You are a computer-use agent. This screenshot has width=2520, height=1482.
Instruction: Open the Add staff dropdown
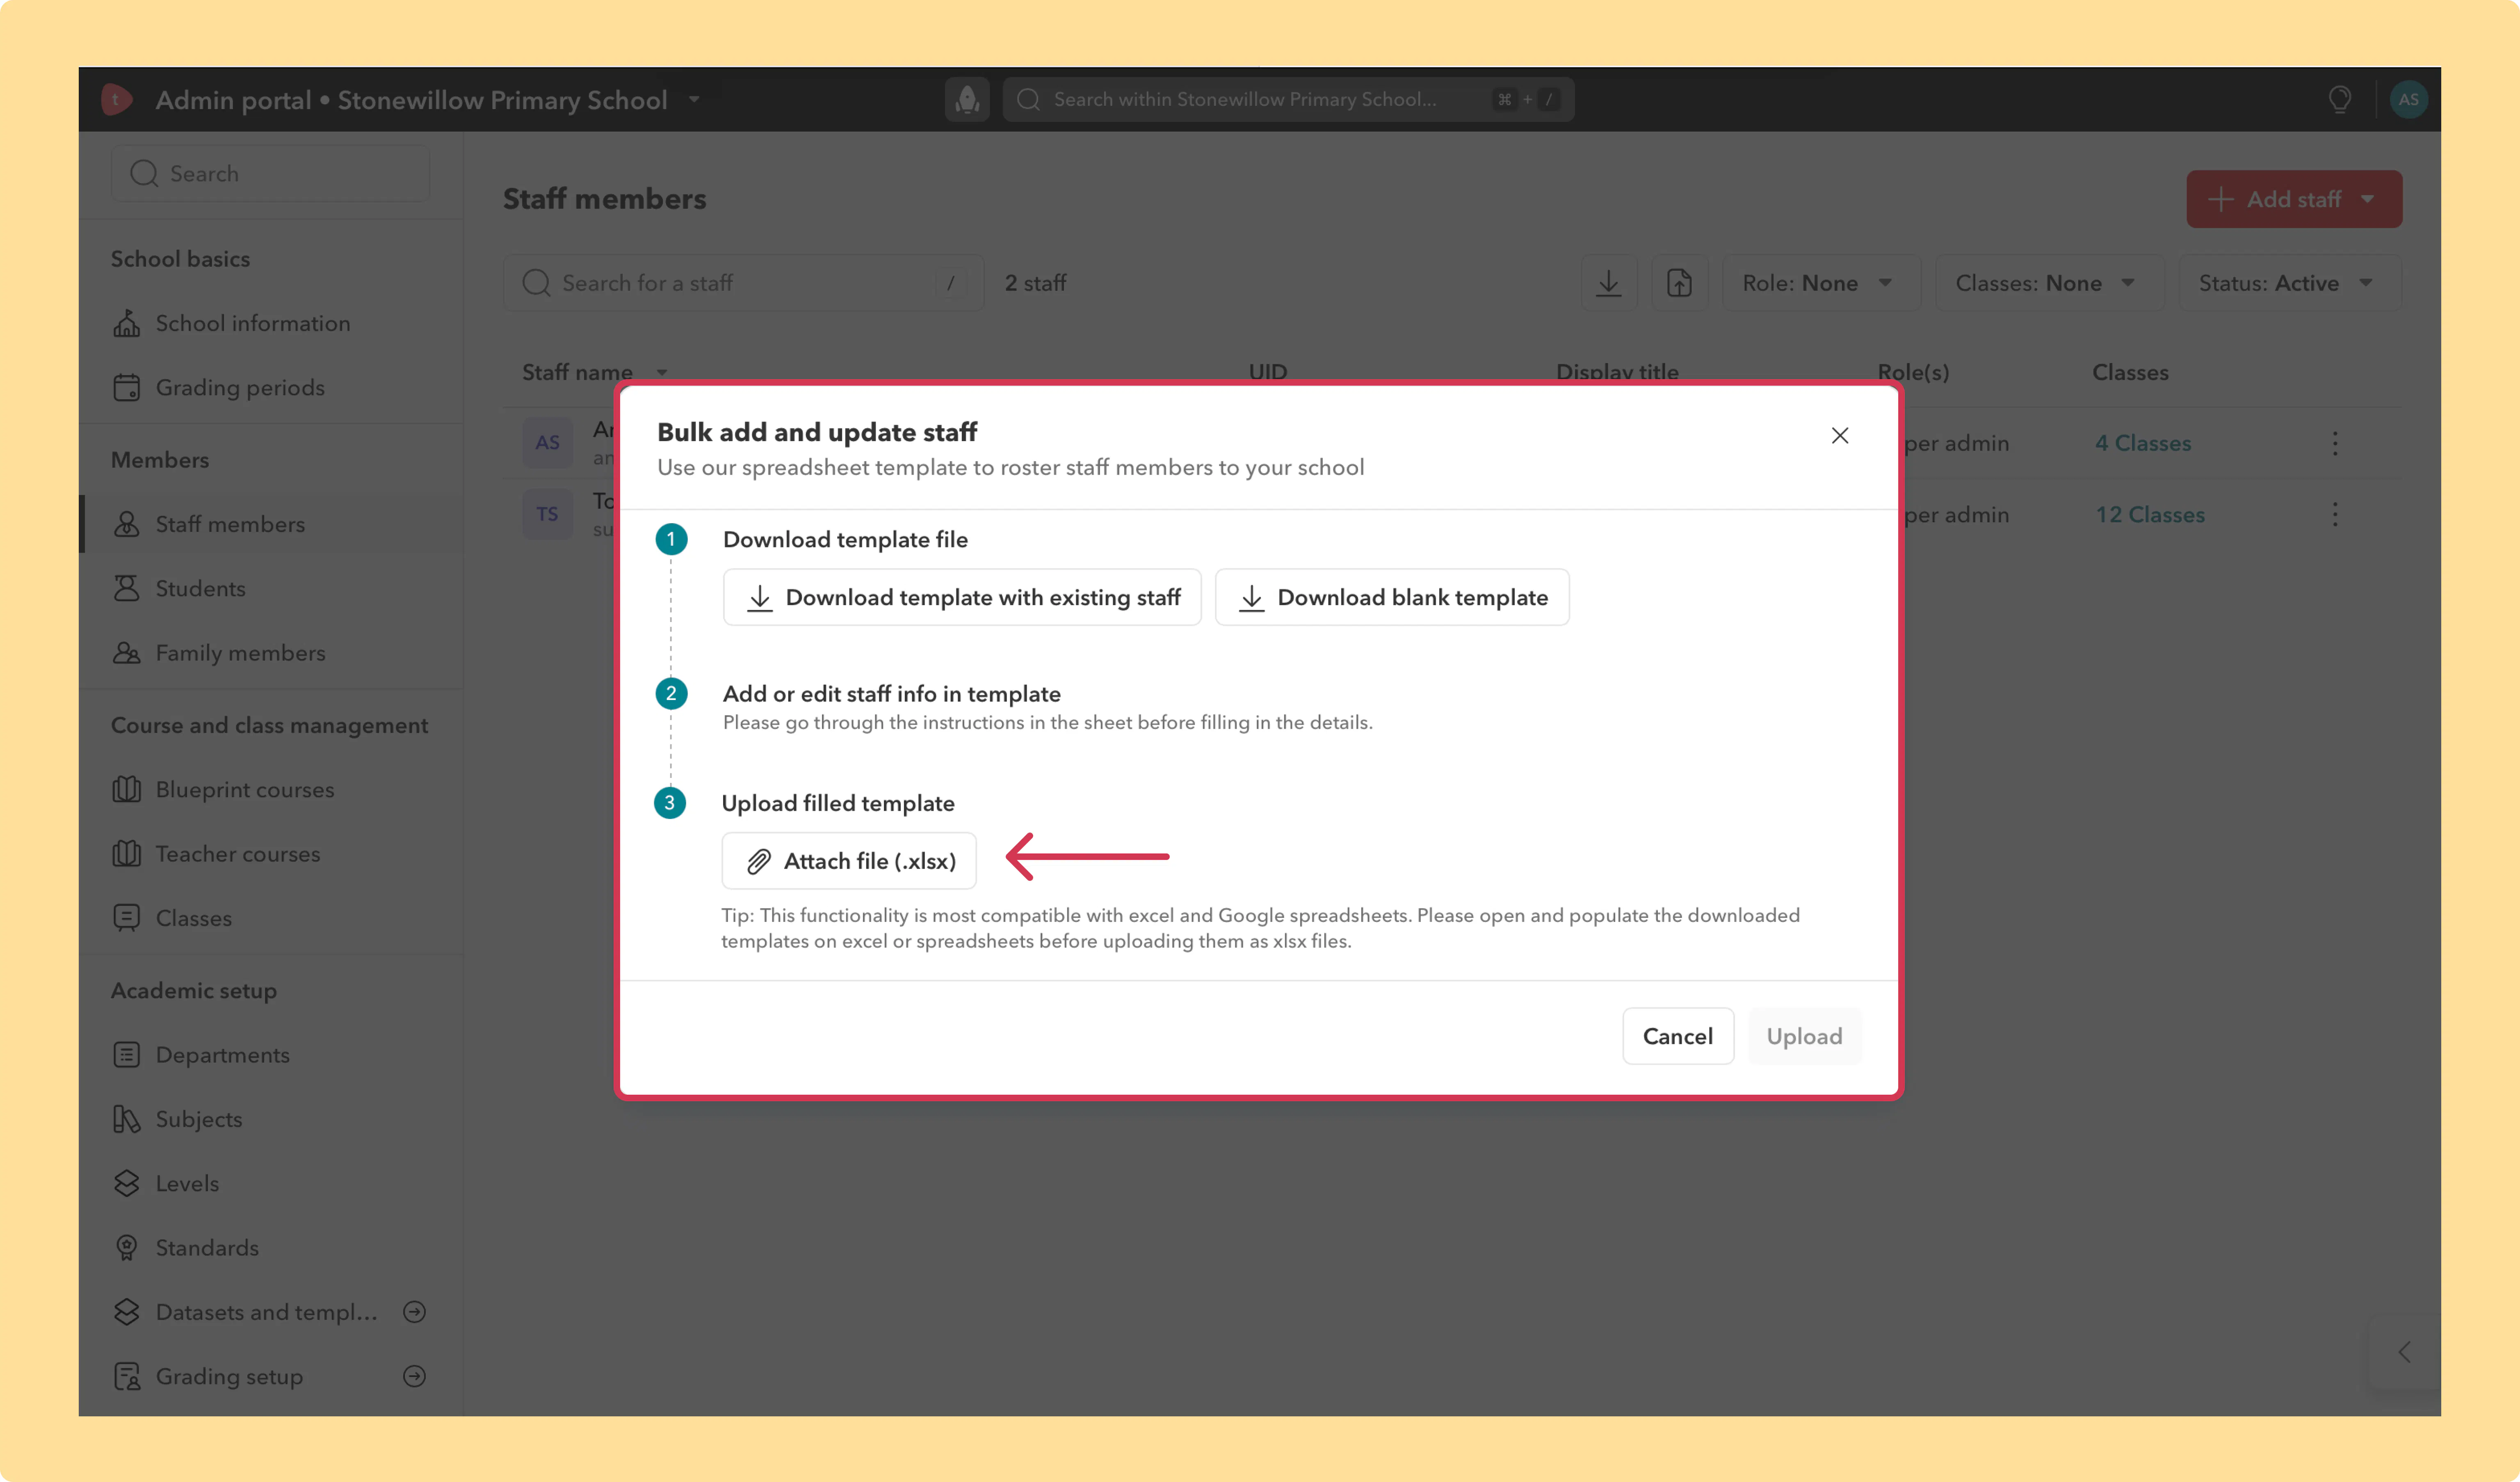[x=2294, y=199]
